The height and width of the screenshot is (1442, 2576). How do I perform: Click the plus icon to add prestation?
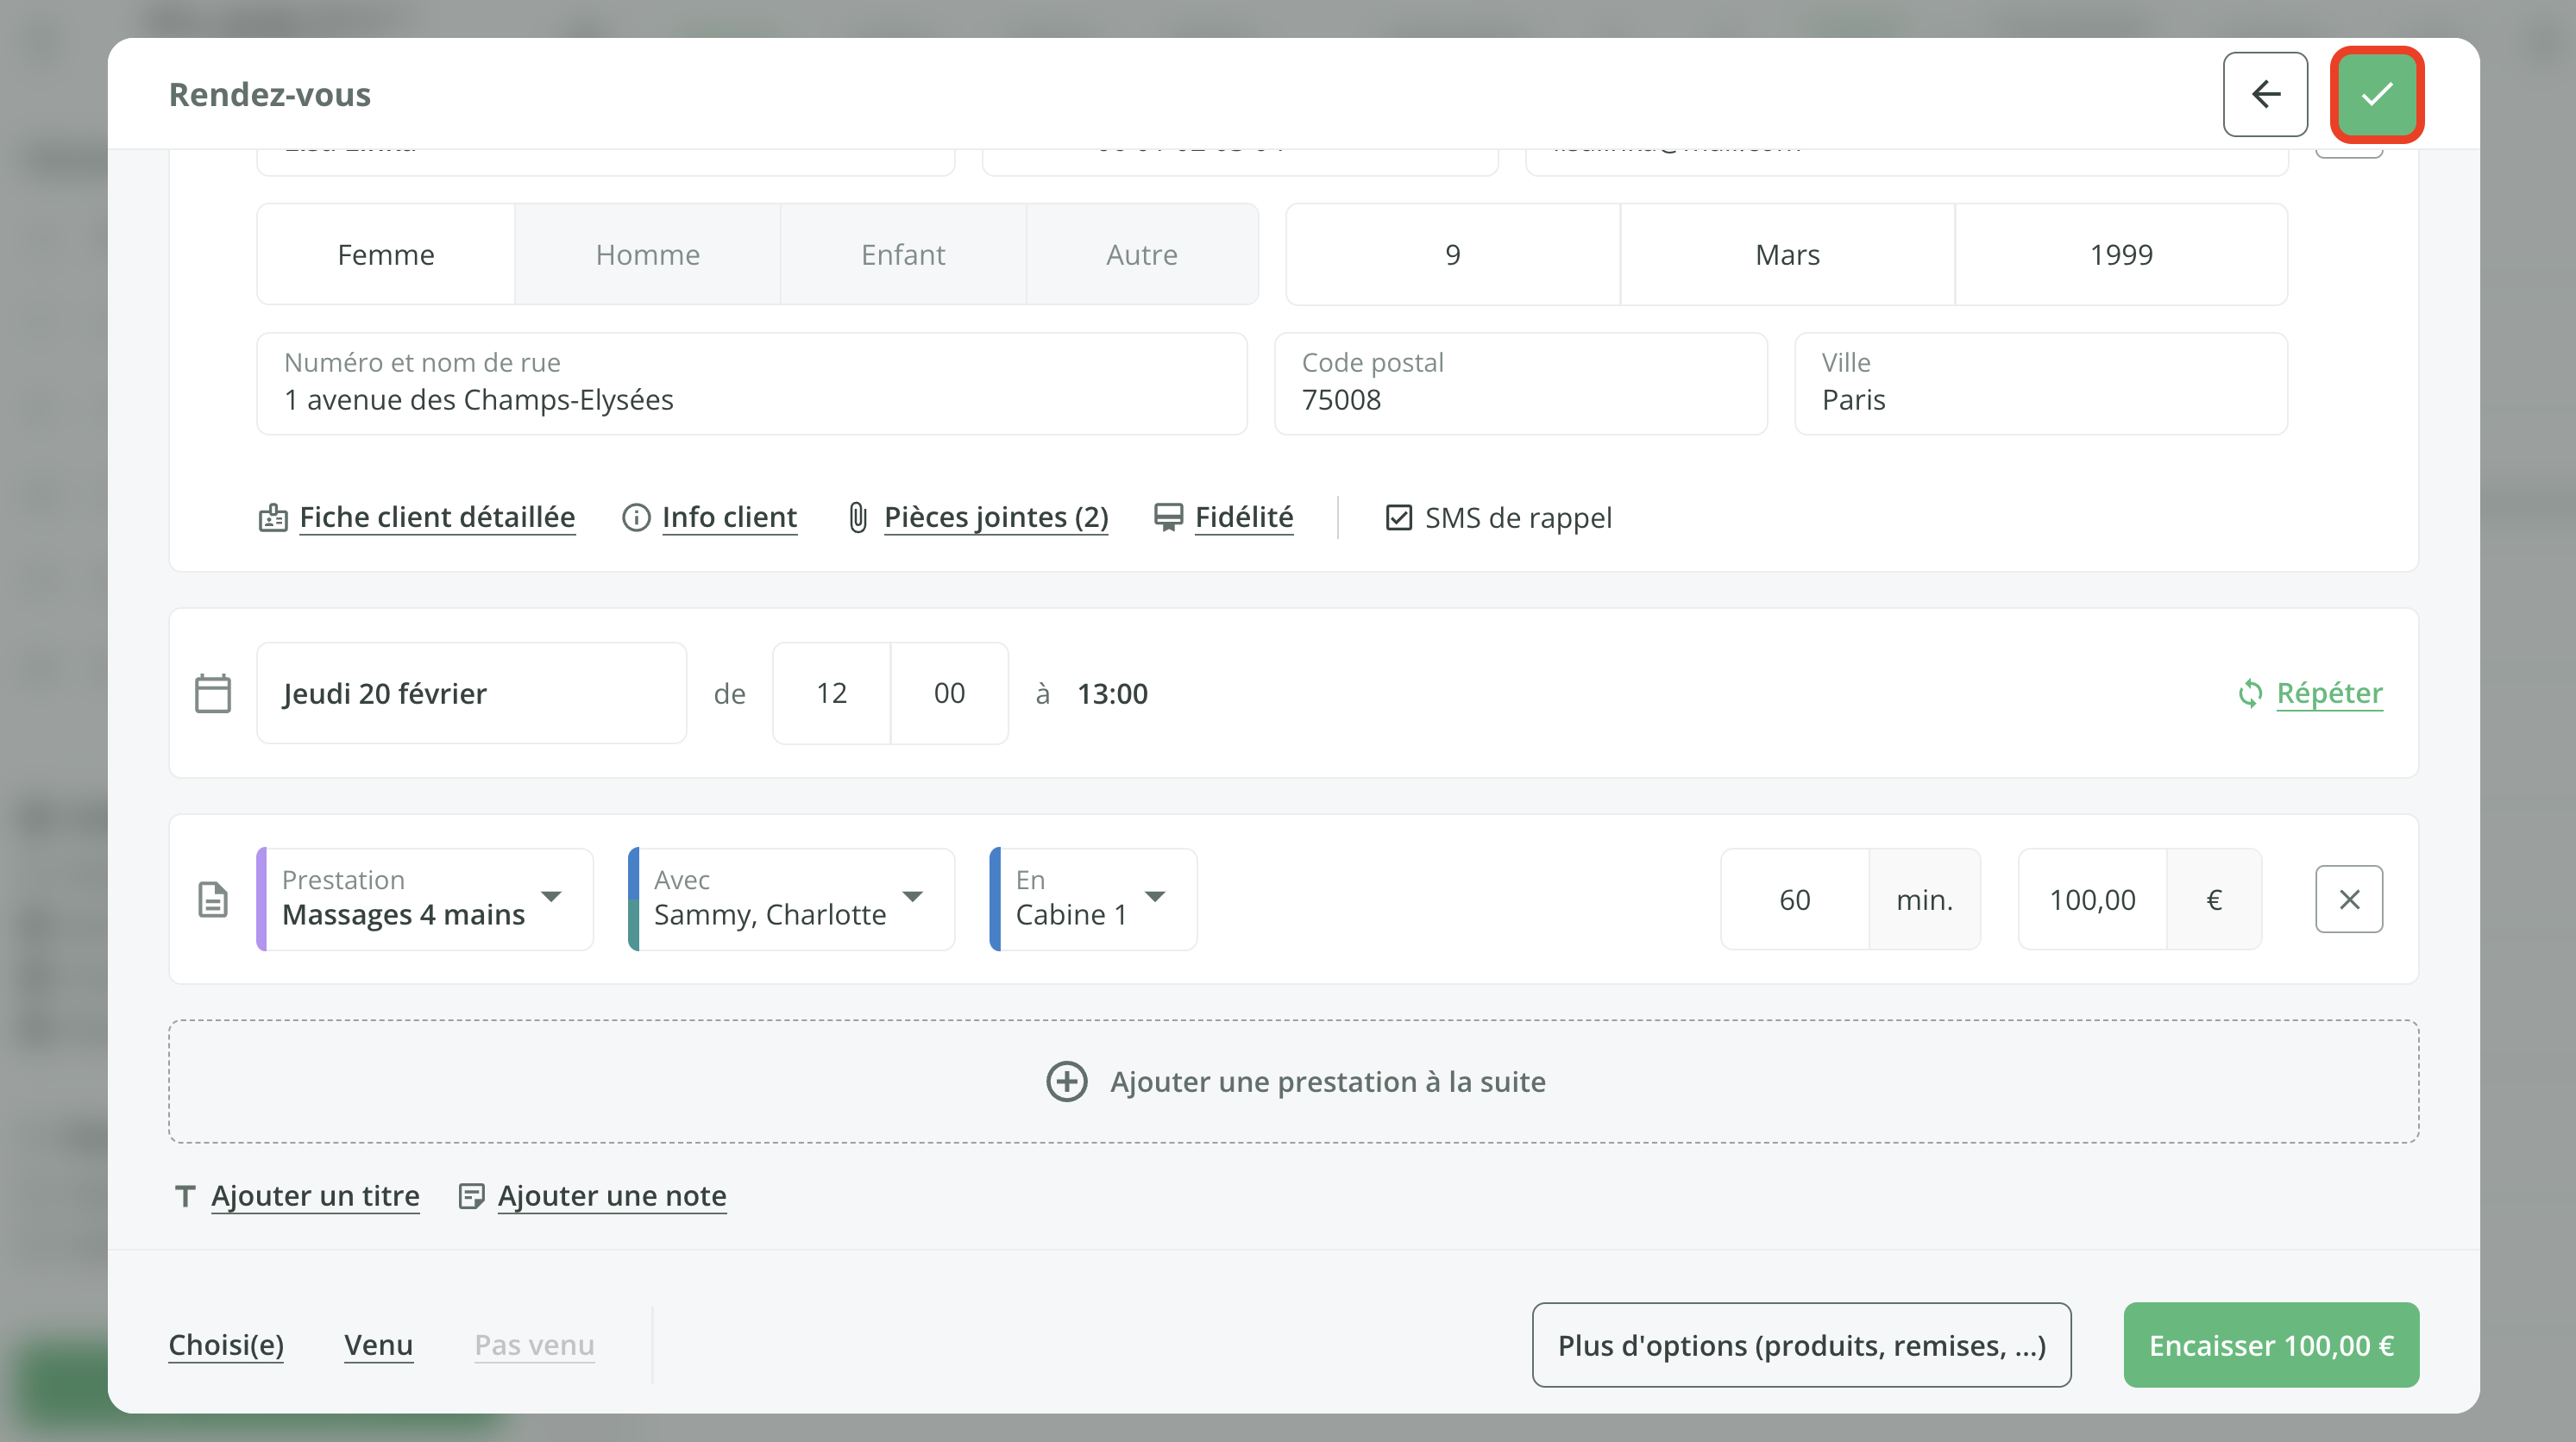1066,1081
